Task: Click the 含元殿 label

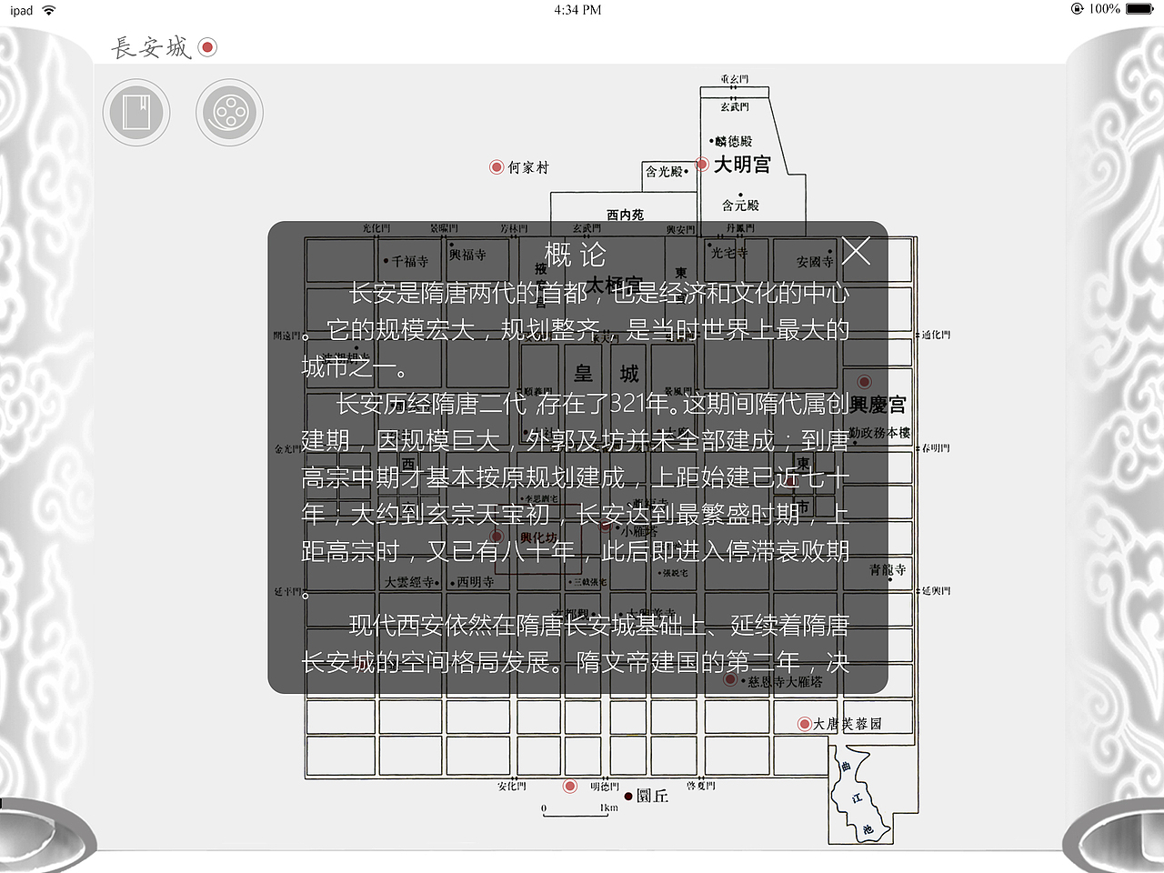Action: [740, 206]
